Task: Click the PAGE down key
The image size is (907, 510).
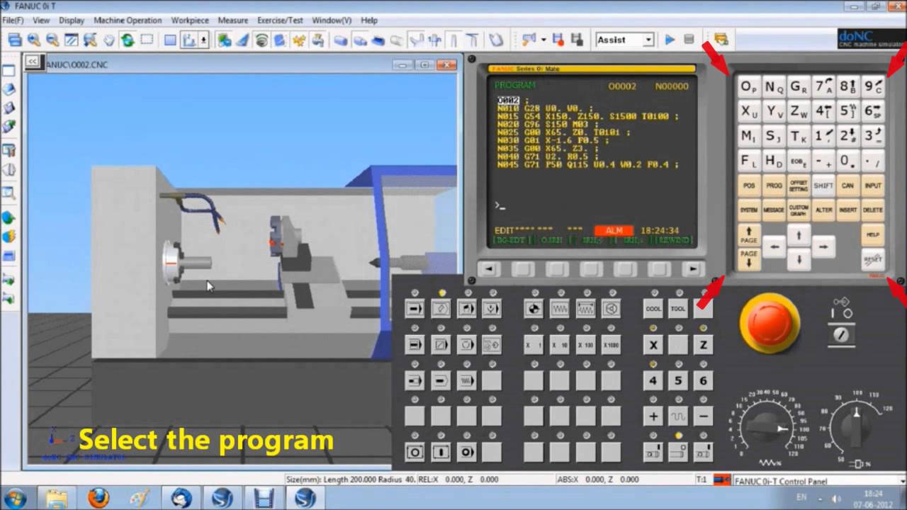Action: (749, 259)
